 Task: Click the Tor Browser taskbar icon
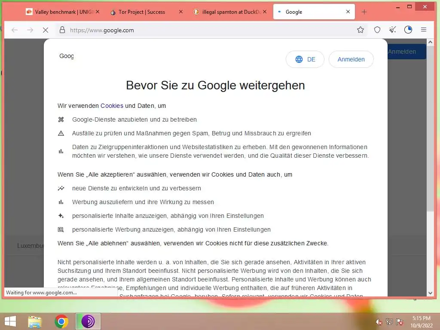pos(88,321)
